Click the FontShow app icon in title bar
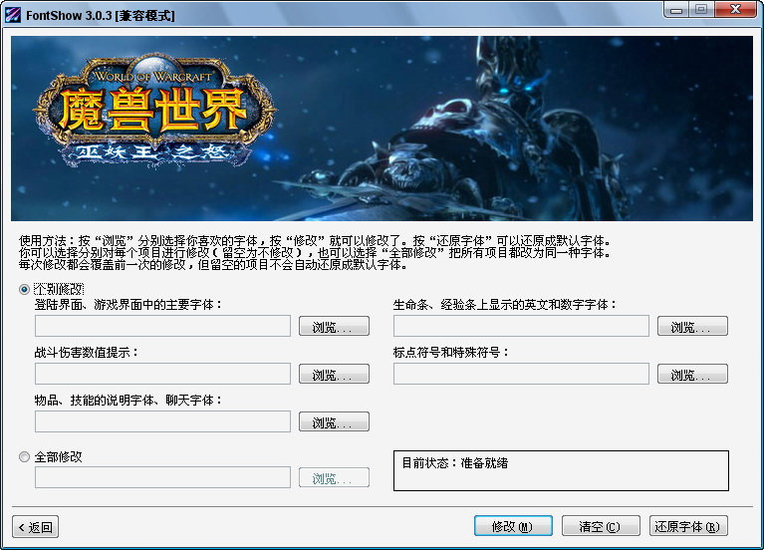Viewport: 764px width, 550px height. coord(12,15)
